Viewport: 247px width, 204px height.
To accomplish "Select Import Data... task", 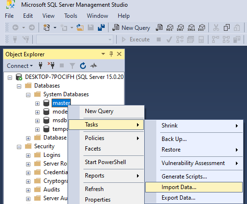I will coord(194,187).
